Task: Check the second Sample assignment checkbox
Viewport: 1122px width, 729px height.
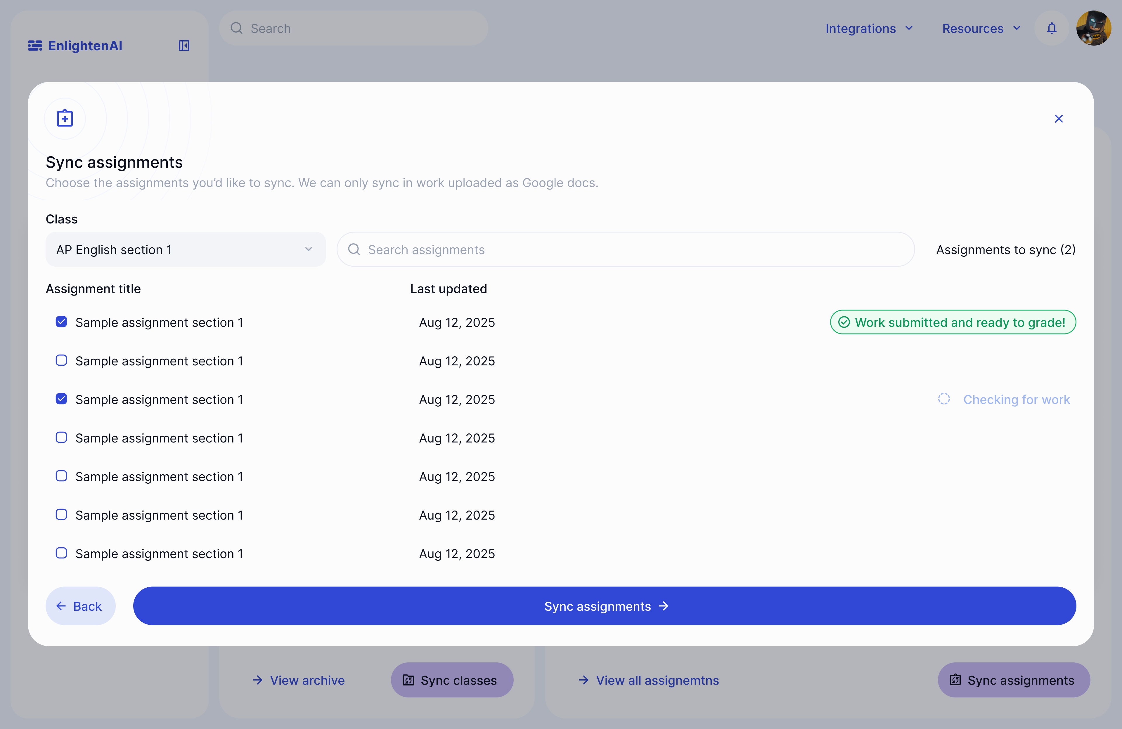Action: [x=61, y=360]
